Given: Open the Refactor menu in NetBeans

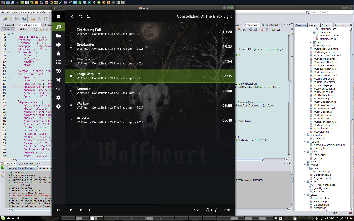Looking at the screenshot, I should point(45,12).
